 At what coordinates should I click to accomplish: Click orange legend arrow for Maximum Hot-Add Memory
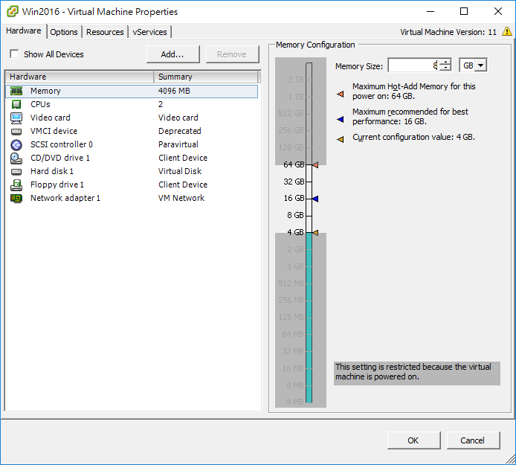tap(341, 94)
